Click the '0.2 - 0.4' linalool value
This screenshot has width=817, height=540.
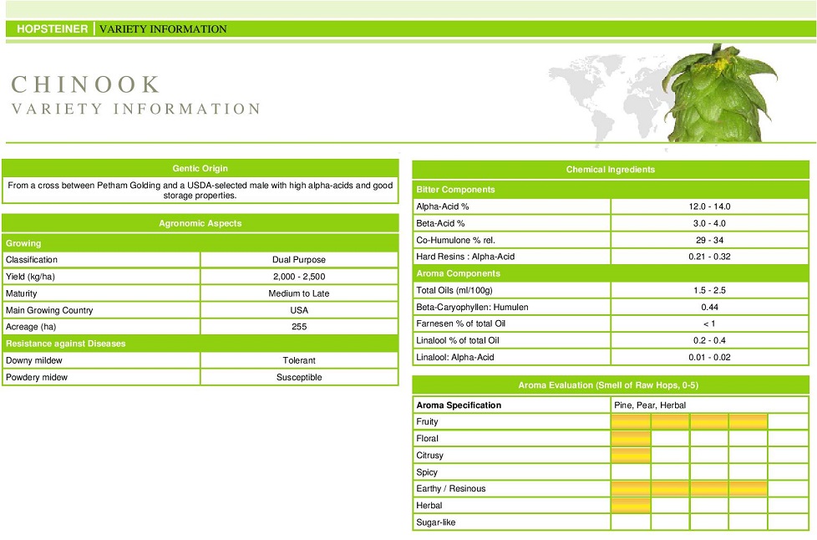(x=710, y=340)
